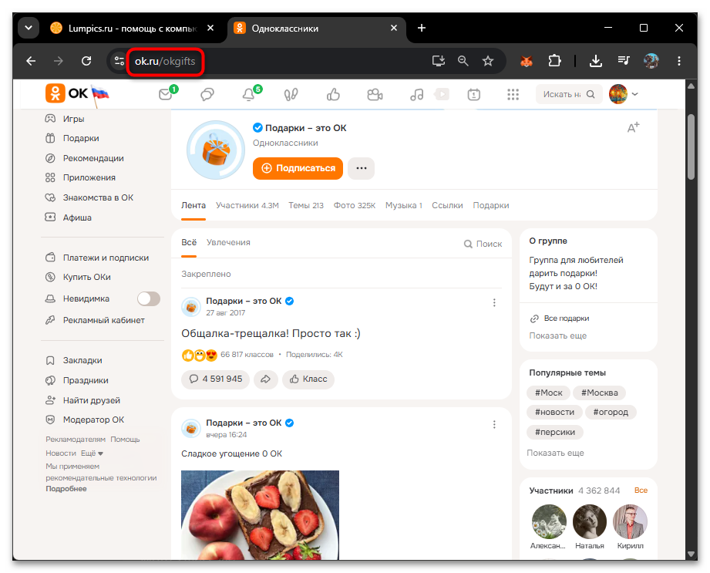
Task: Click the page vertical scrollbar thumb
Action: (x=691, y=147)
